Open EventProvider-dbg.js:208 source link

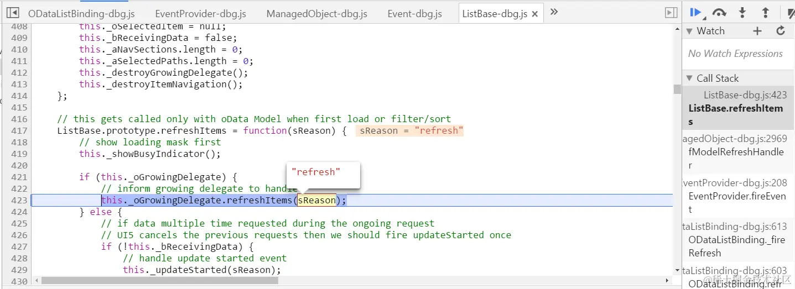tap(735, 183)
